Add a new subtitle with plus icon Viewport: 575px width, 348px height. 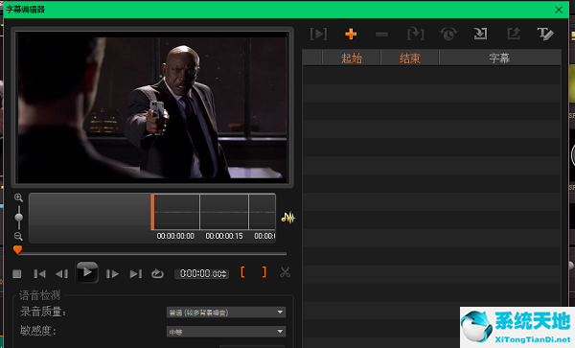tap(351, 35)
